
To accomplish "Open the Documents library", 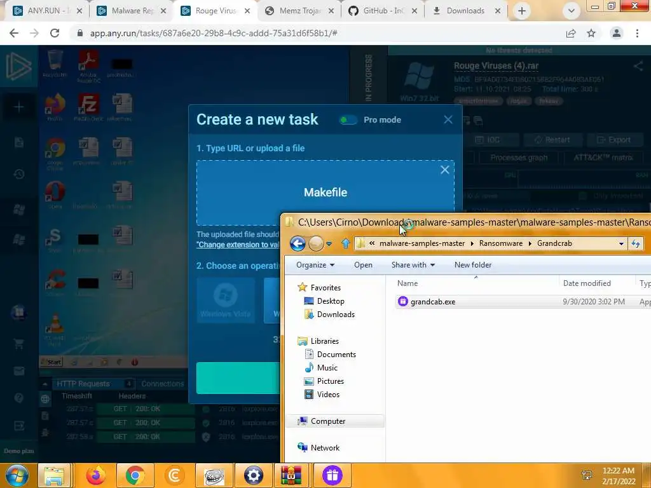I will click(336, 355).
